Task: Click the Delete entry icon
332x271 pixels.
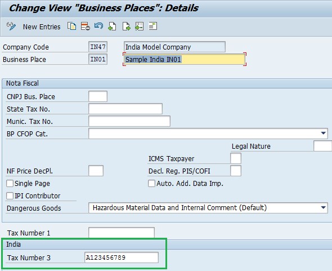Action: pyautogui.click(x=85, y=26)
